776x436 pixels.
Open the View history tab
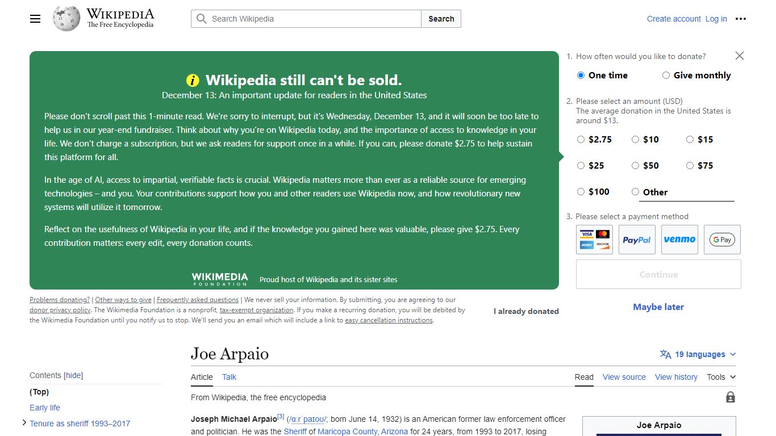click(676, 377)
